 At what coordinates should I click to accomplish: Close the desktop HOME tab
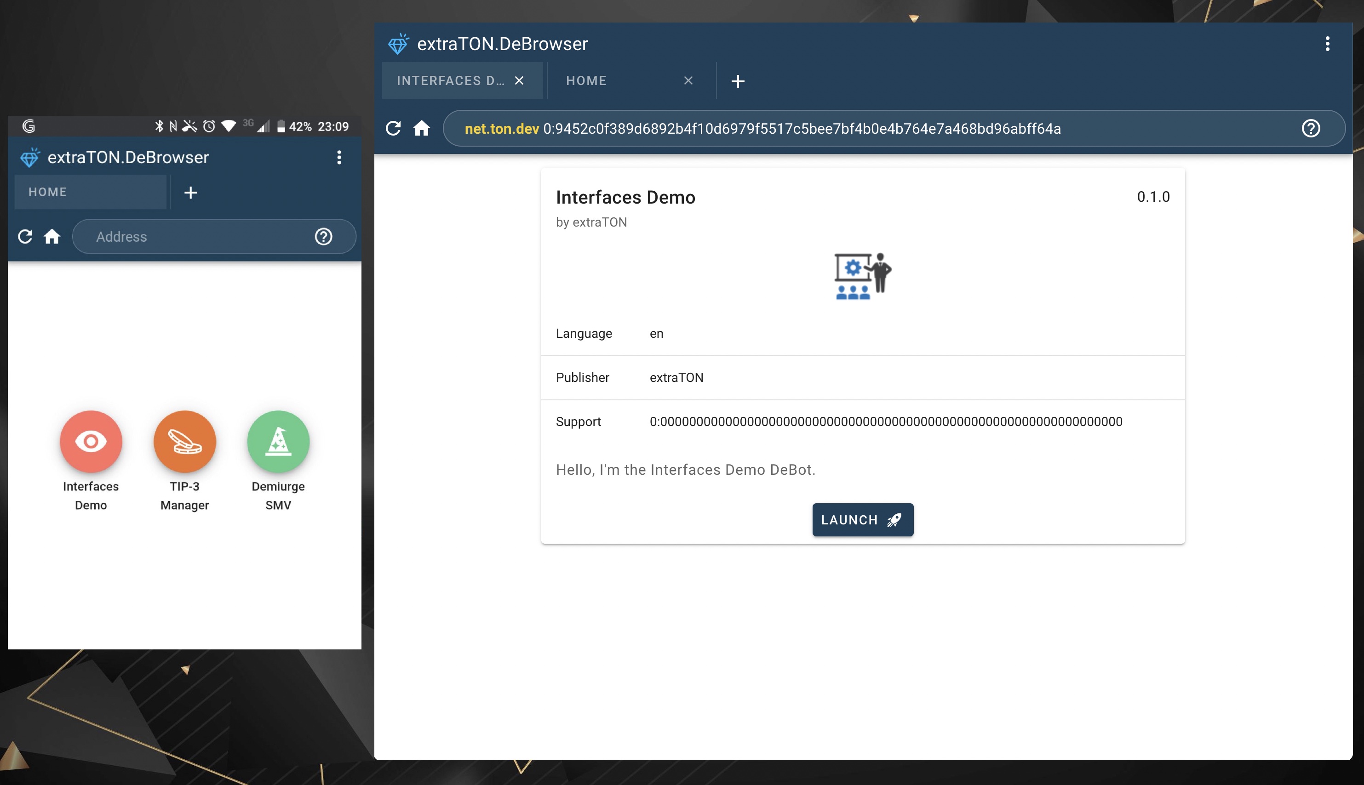688,81
